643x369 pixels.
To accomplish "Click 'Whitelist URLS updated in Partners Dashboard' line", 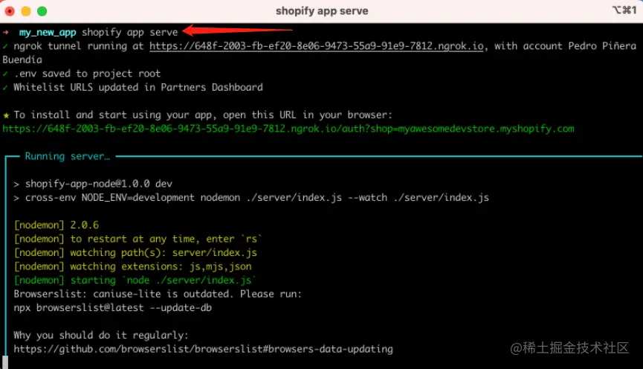I will pyautogui.click(x=138, y=88).
